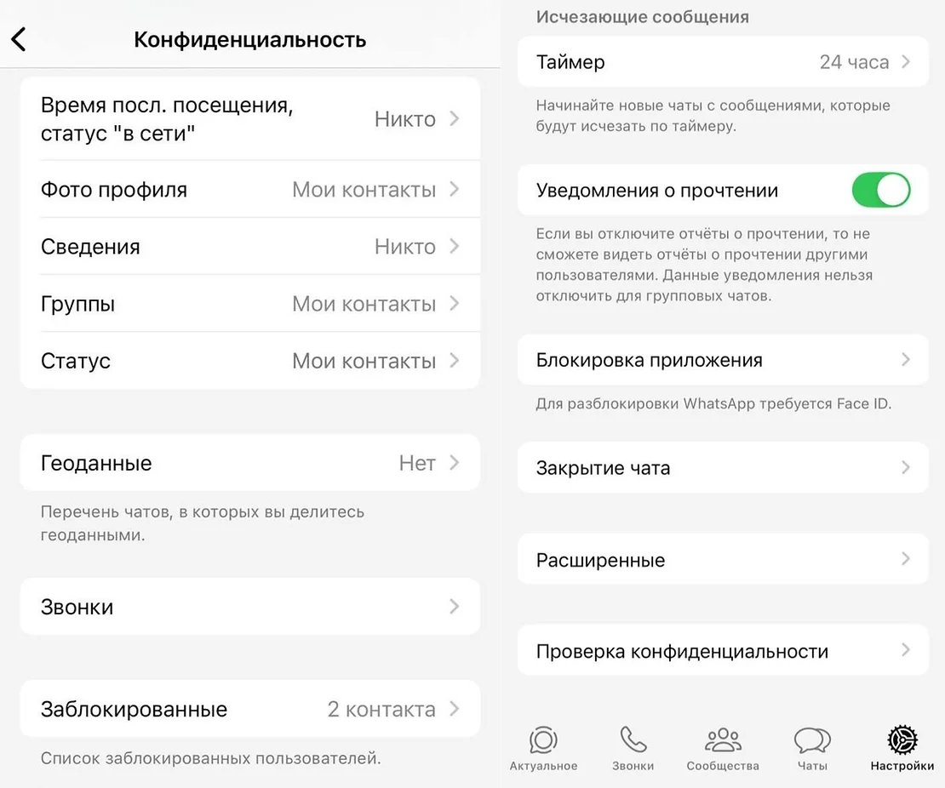Open Блокировка приложения setting
This screenshot has width=945, height=788.
(x=723, y=360)
